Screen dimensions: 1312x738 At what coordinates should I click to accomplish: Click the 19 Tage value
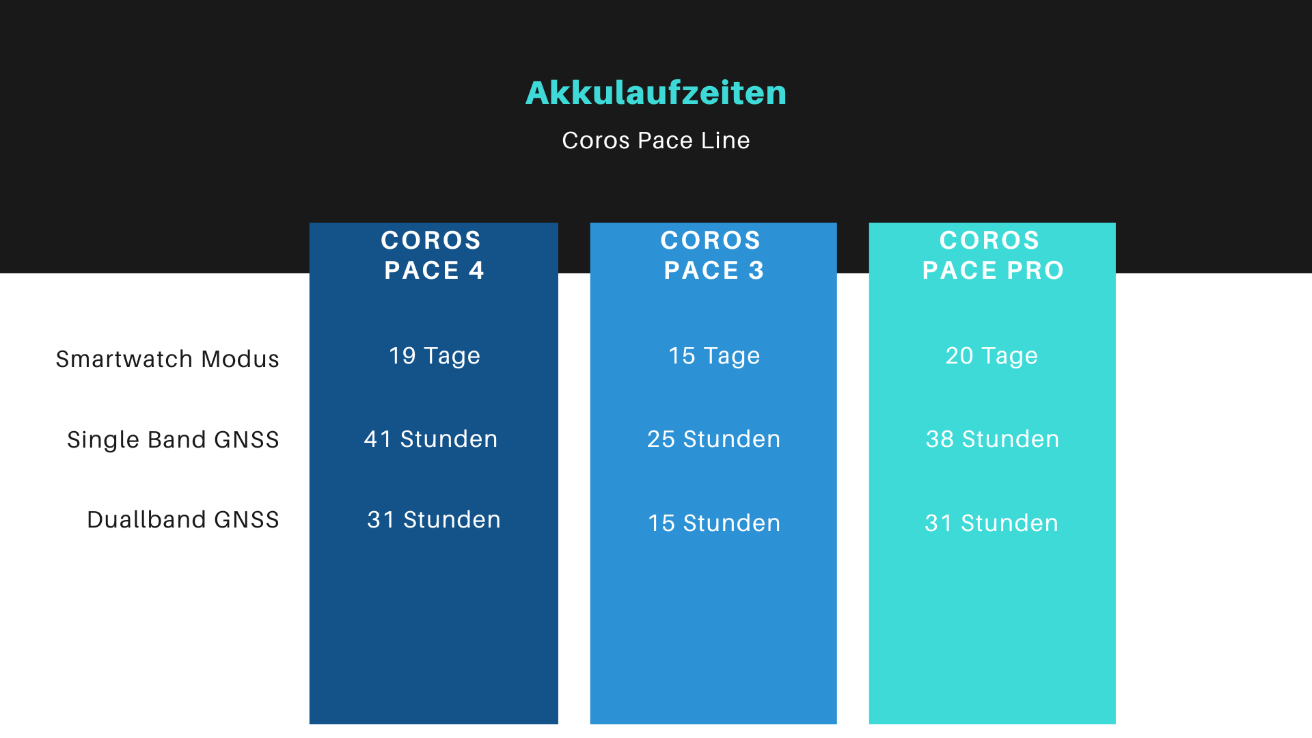(435, 356)
